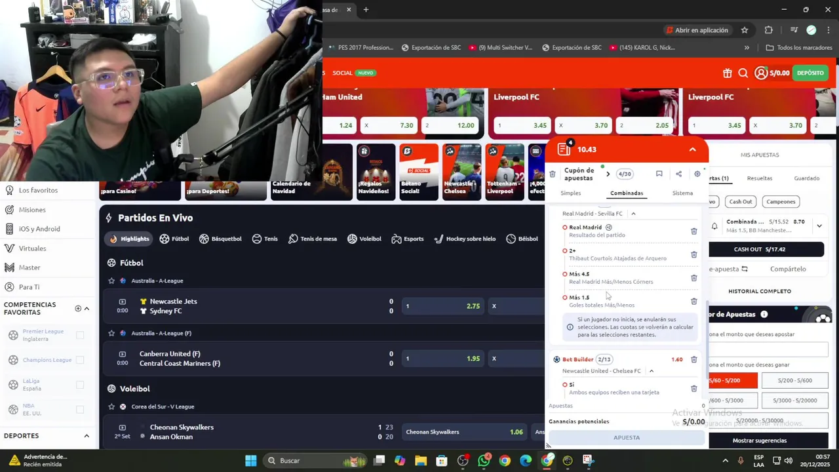The image size is (839, 472).
Task: Open live stream icon for Canberra United match
Action: point(123,354)
